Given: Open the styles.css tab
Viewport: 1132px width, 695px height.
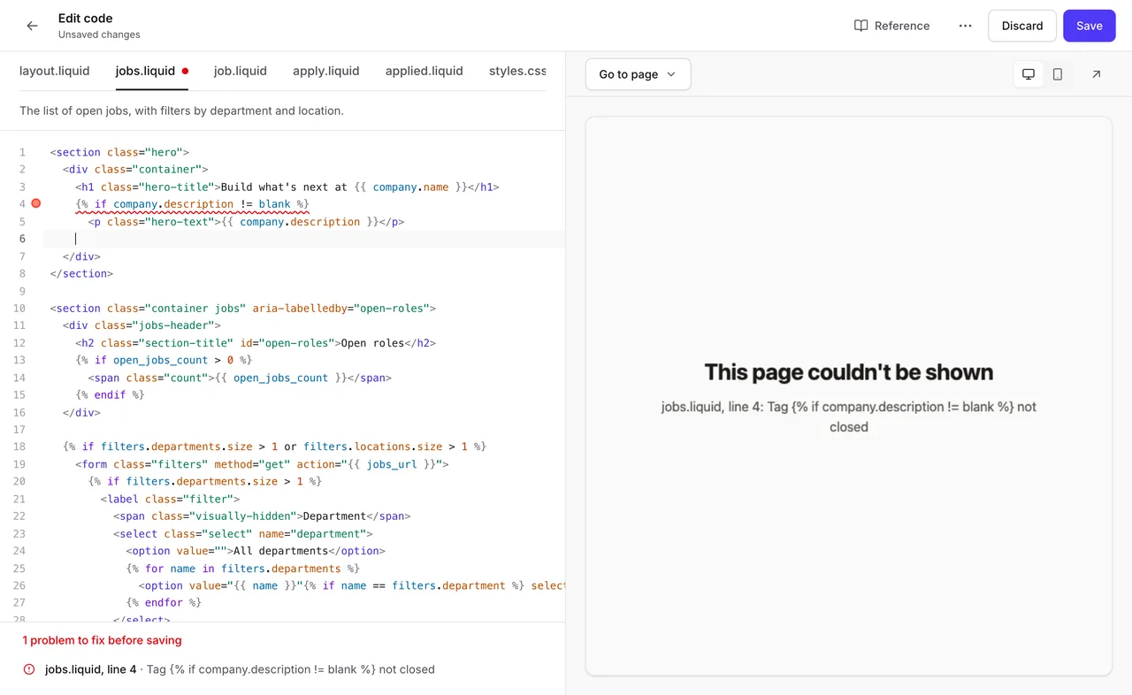Looking at the screenshot, I should coord(517,71).
